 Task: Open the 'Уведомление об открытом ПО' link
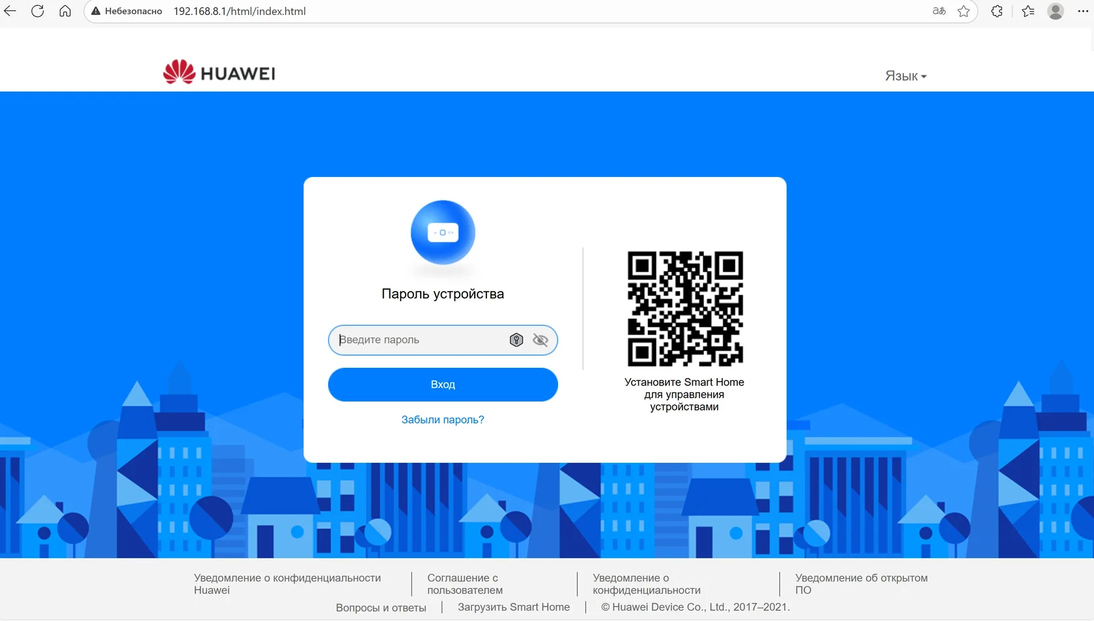coord(862,584)
